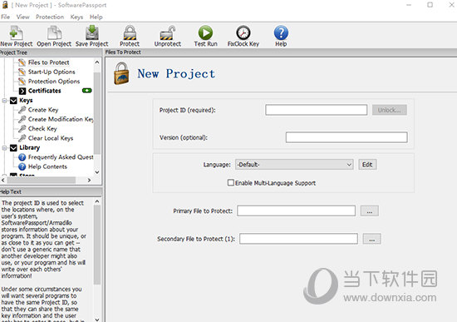Click project tree horizontal scroll left arrow
This screenshot has height=322, width=457.
(3, 181)
